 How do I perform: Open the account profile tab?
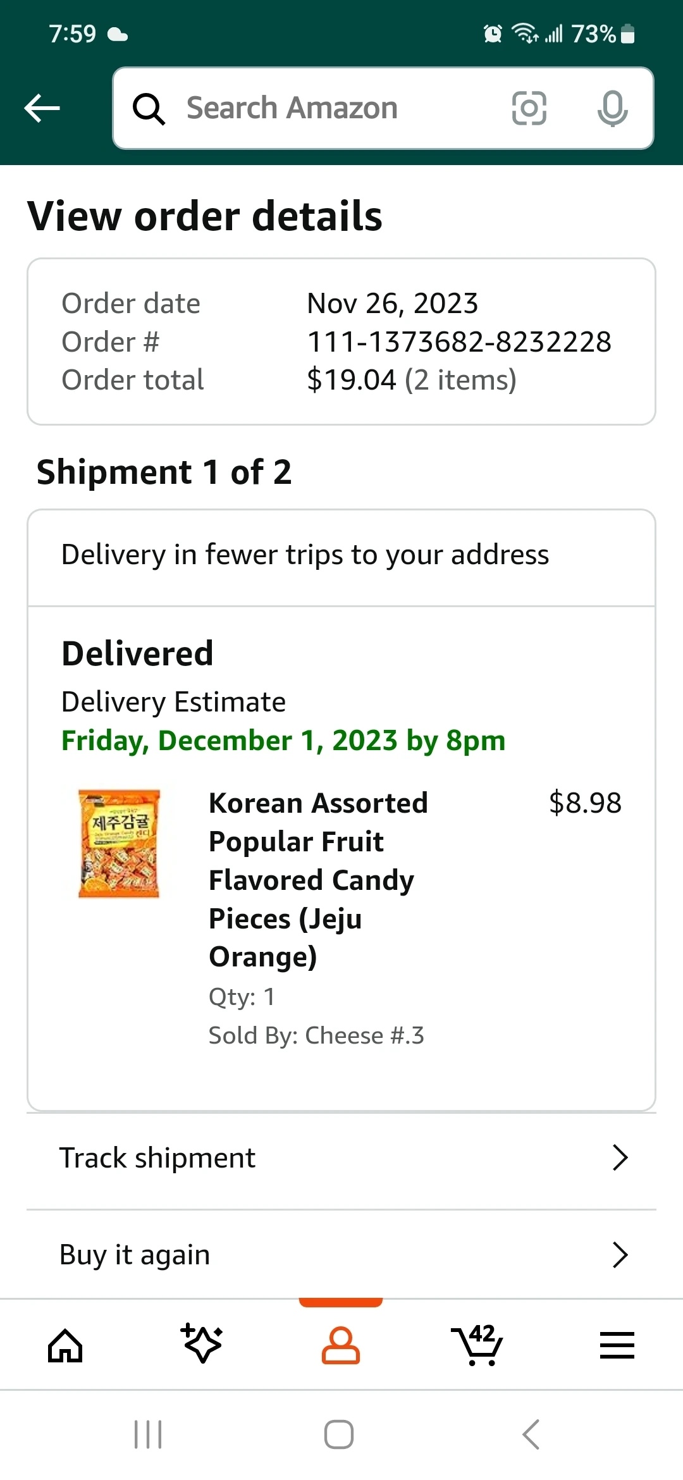click(x=341, y=1345)
